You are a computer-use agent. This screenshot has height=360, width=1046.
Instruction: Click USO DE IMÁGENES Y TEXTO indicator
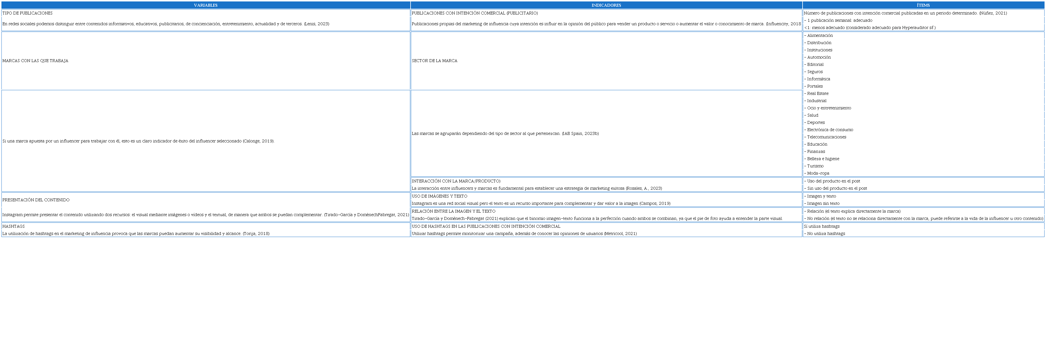439,196
